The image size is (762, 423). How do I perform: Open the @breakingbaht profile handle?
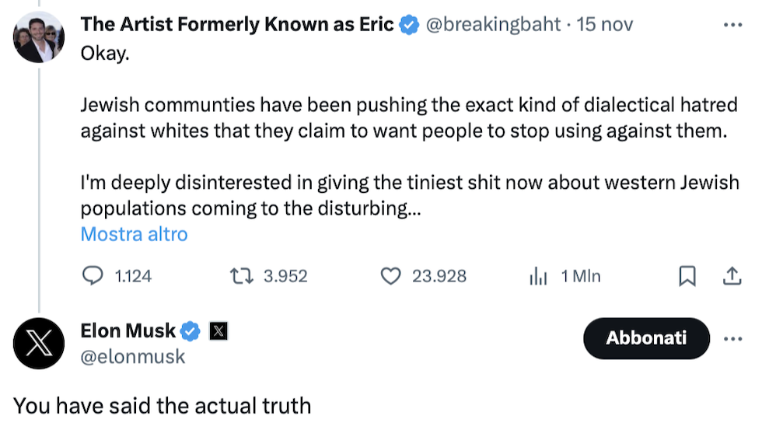click(493, 25)
